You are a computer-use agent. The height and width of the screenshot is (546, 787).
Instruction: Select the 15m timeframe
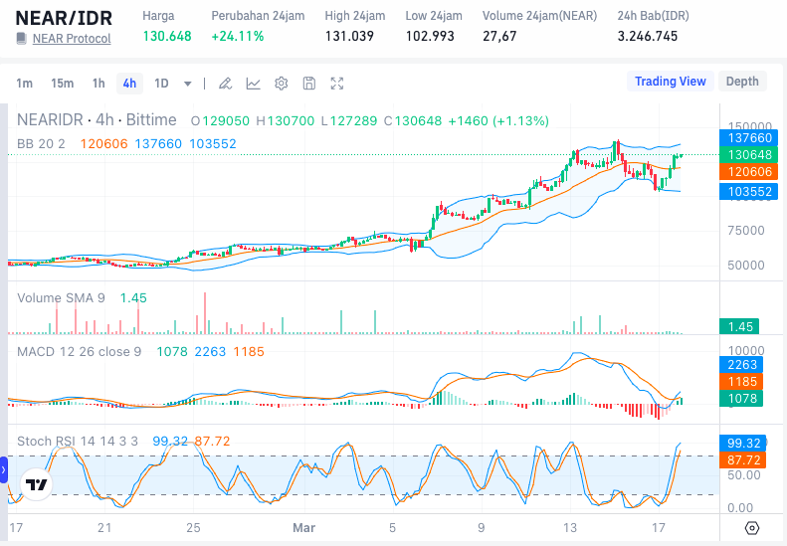coord(63,84)
